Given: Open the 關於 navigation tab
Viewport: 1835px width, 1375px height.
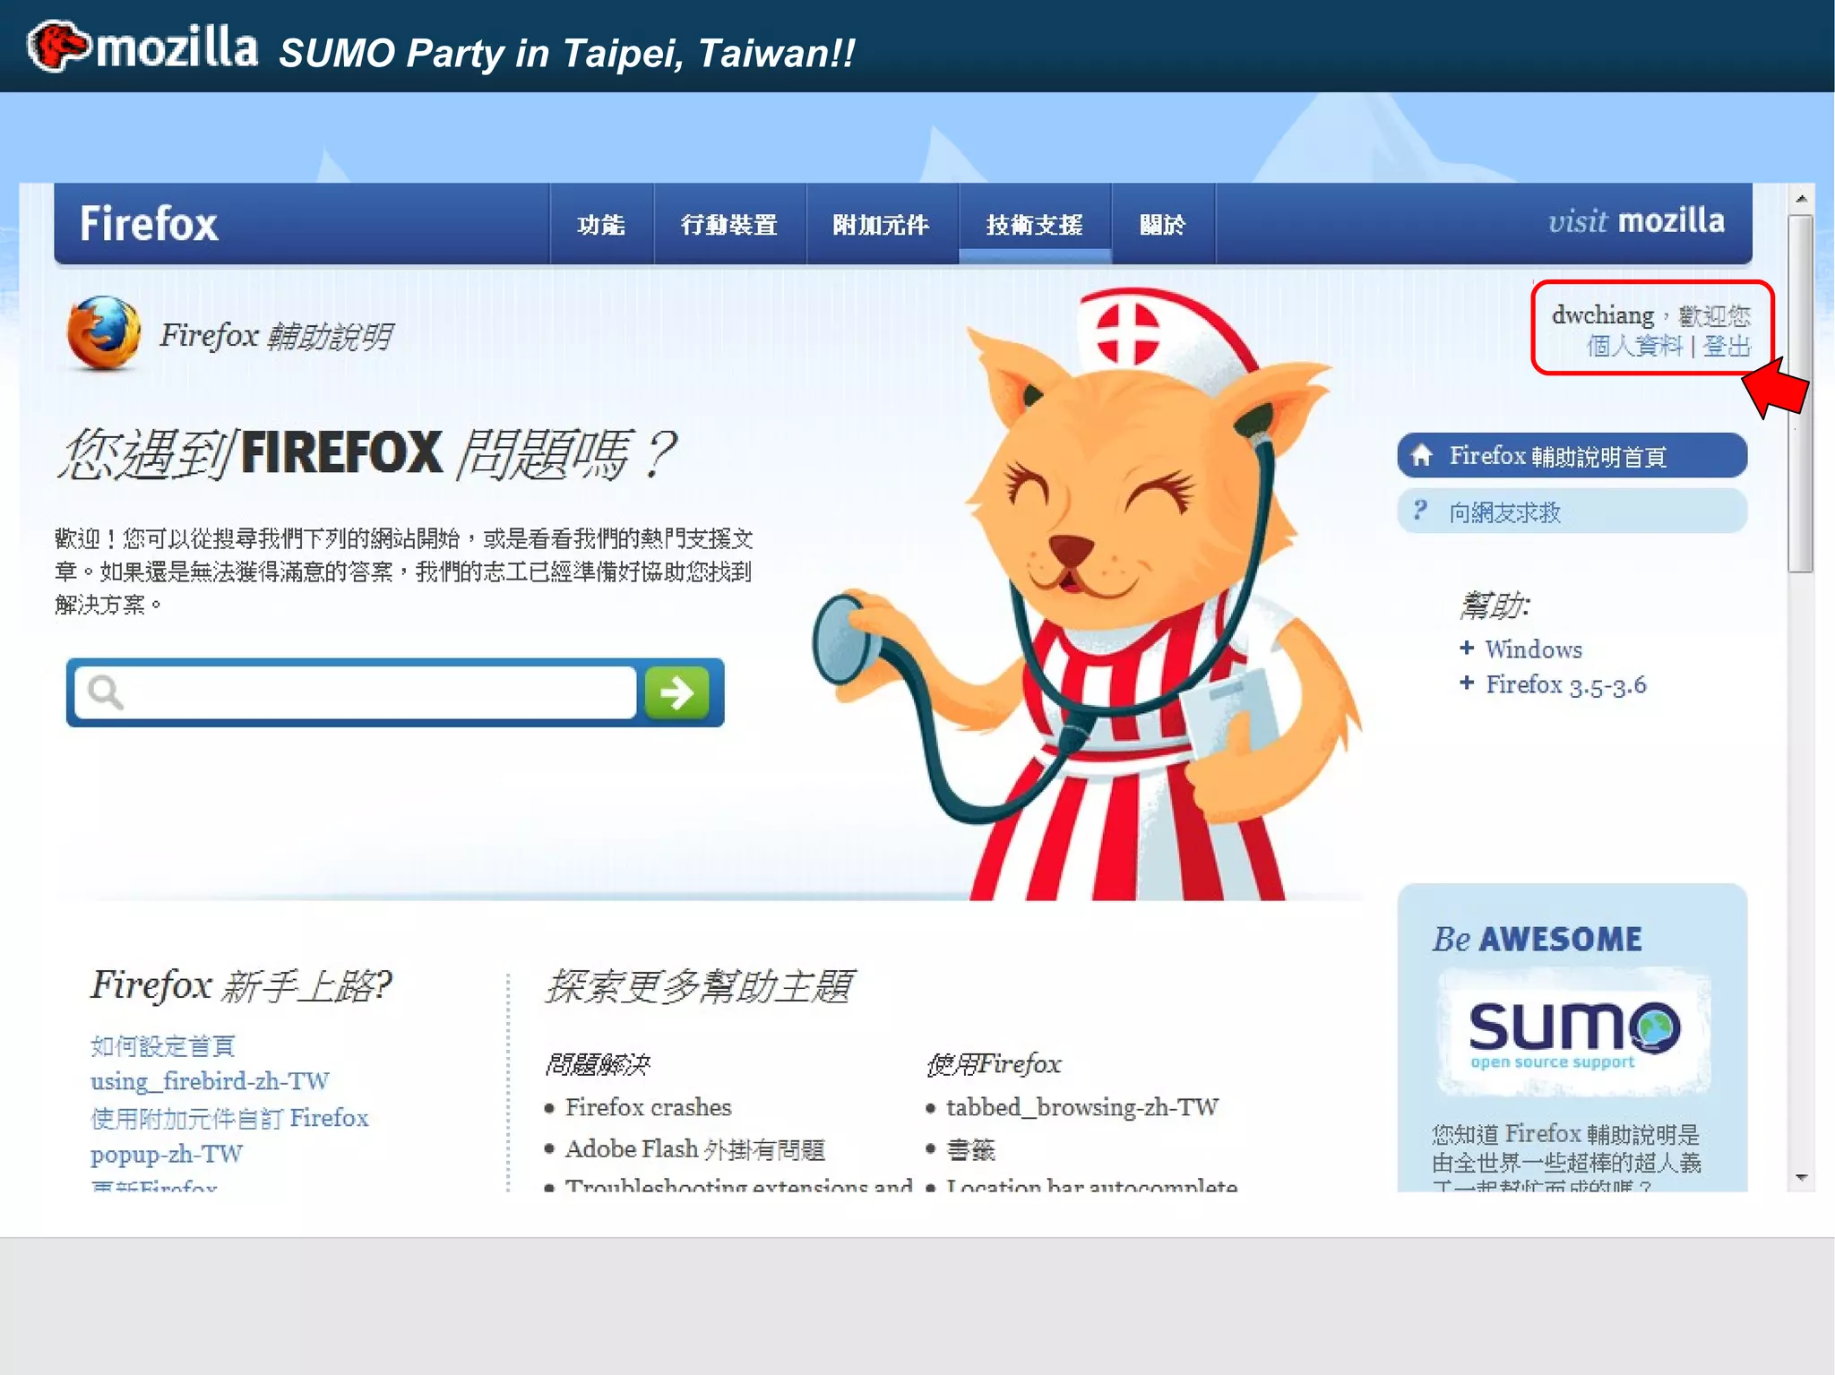Looking at the screenshot, I should pos(1163,224).
